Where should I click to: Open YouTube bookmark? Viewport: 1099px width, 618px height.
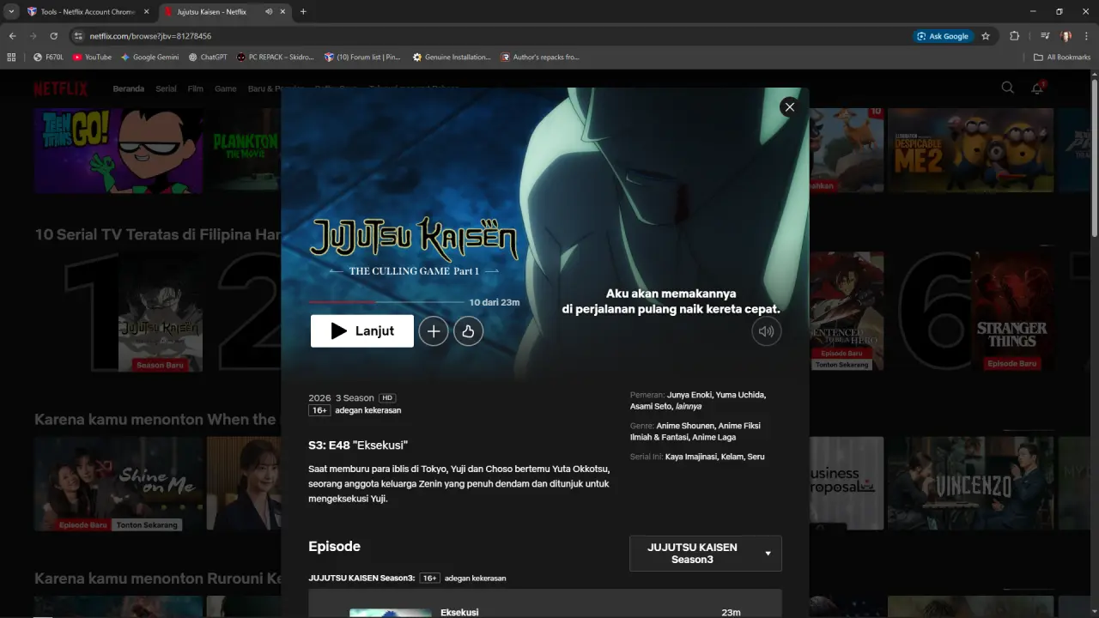[92, 58]
